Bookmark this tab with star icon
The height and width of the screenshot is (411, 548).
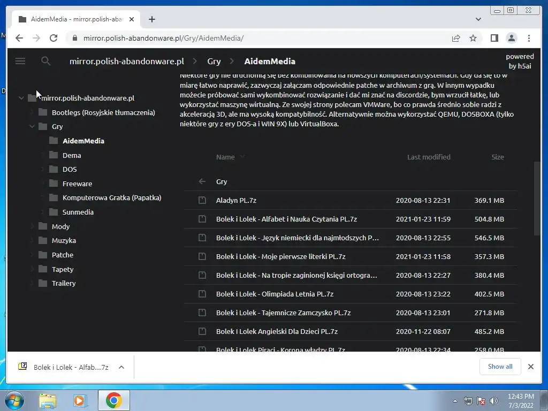(x=473, y=38)
